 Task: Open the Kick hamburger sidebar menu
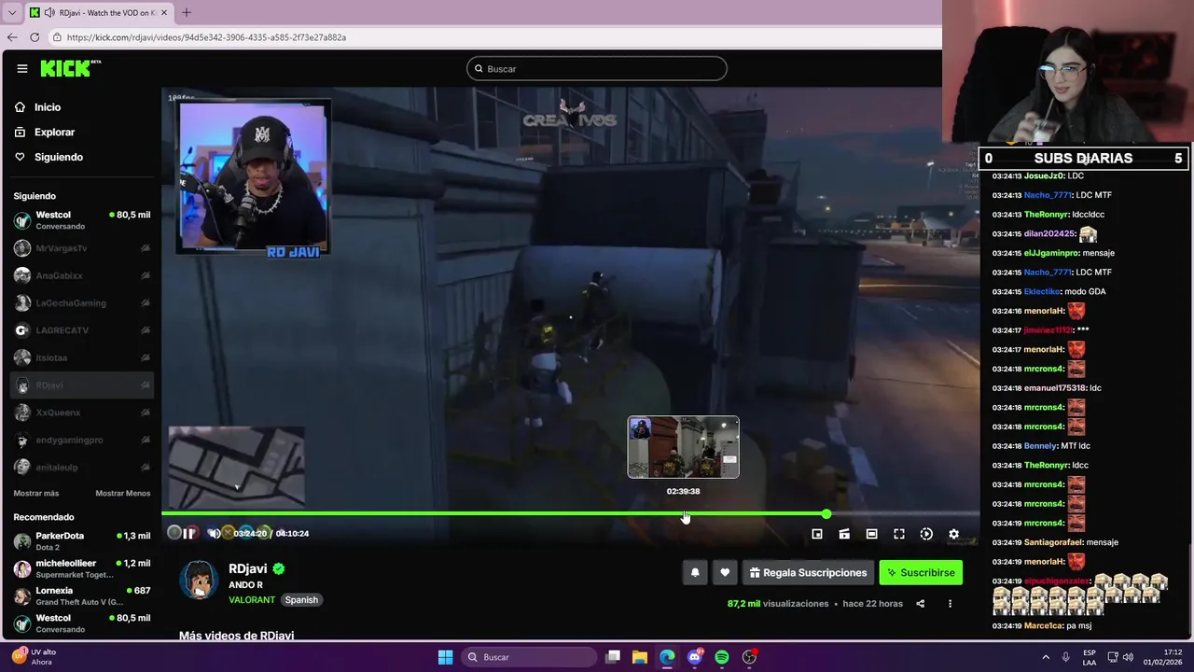click(x=22, y=68)
